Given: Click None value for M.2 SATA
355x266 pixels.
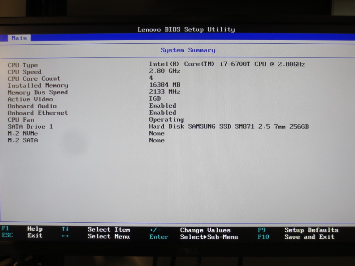Looking at the screenshot, I should click(x=157, y=141).
